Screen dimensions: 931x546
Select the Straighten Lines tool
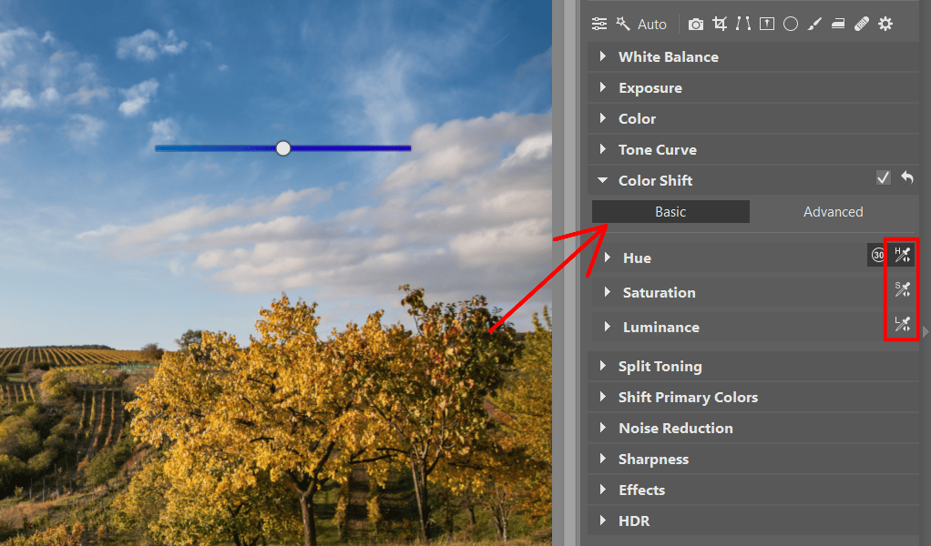pos(742,24)
